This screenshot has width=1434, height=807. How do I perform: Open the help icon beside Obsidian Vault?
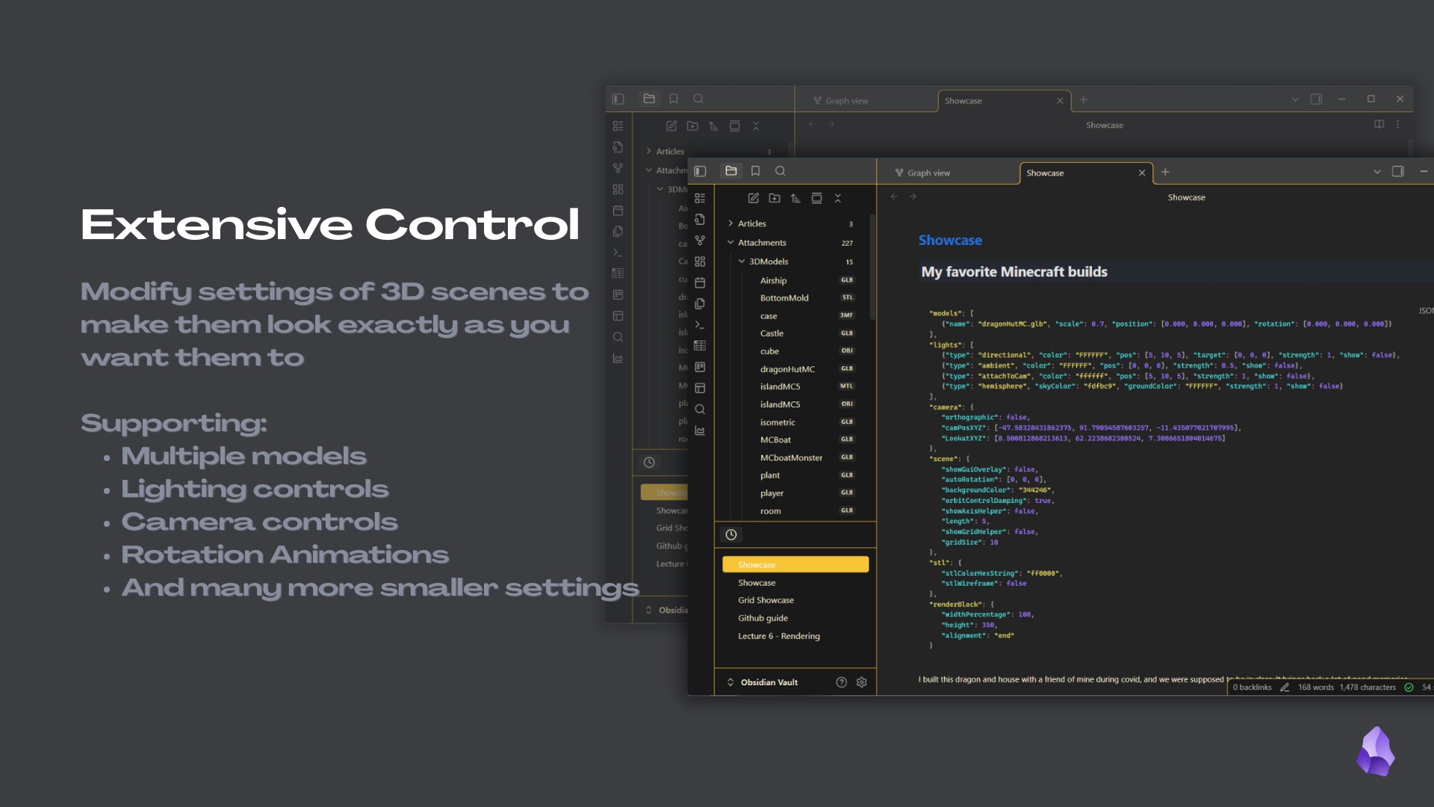coord(841,682)
